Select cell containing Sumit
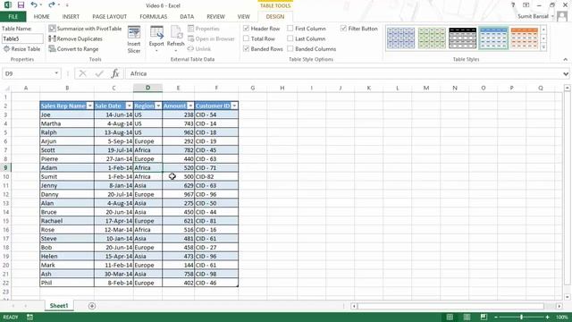Image resolution: width=572 pixels, height=322 pixels. pyautogui.click(x=67, y=177)
